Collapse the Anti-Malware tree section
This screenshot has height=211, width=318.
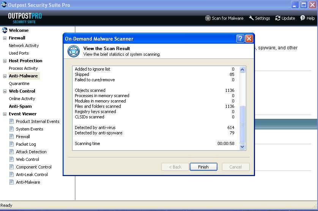coord(5,76)
